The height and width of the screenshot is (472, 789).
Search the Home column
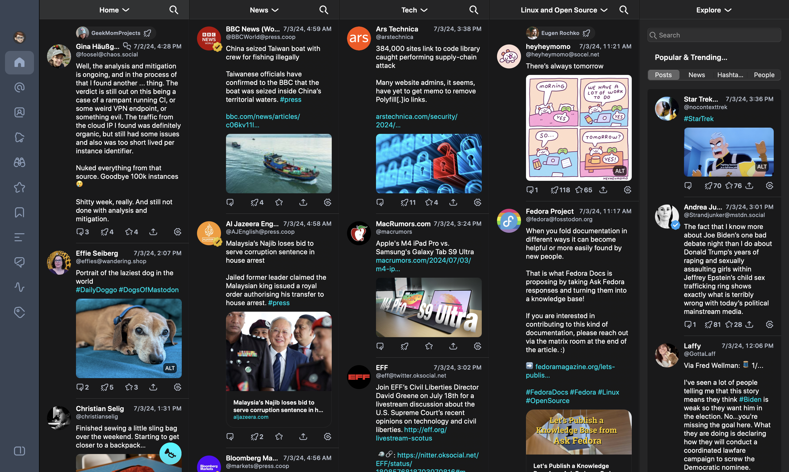point(173,10)
